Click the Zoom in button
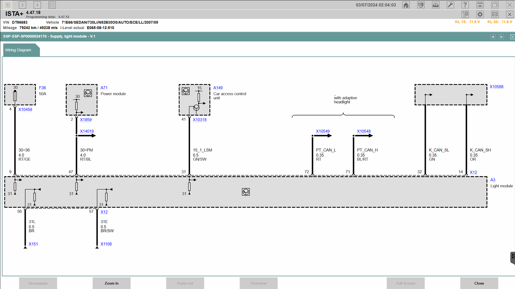Image resolution: width=515 pixels, height=289 pixels. click(112, 283)
